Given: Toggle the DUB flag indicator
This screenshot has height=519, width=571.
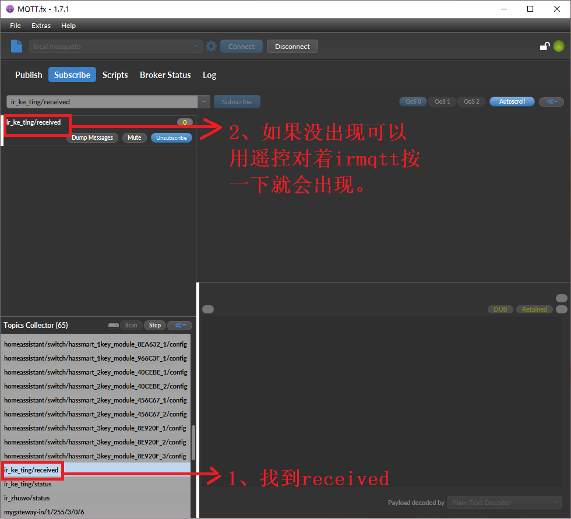Looking at the screenshot, I should coord(500,309).
